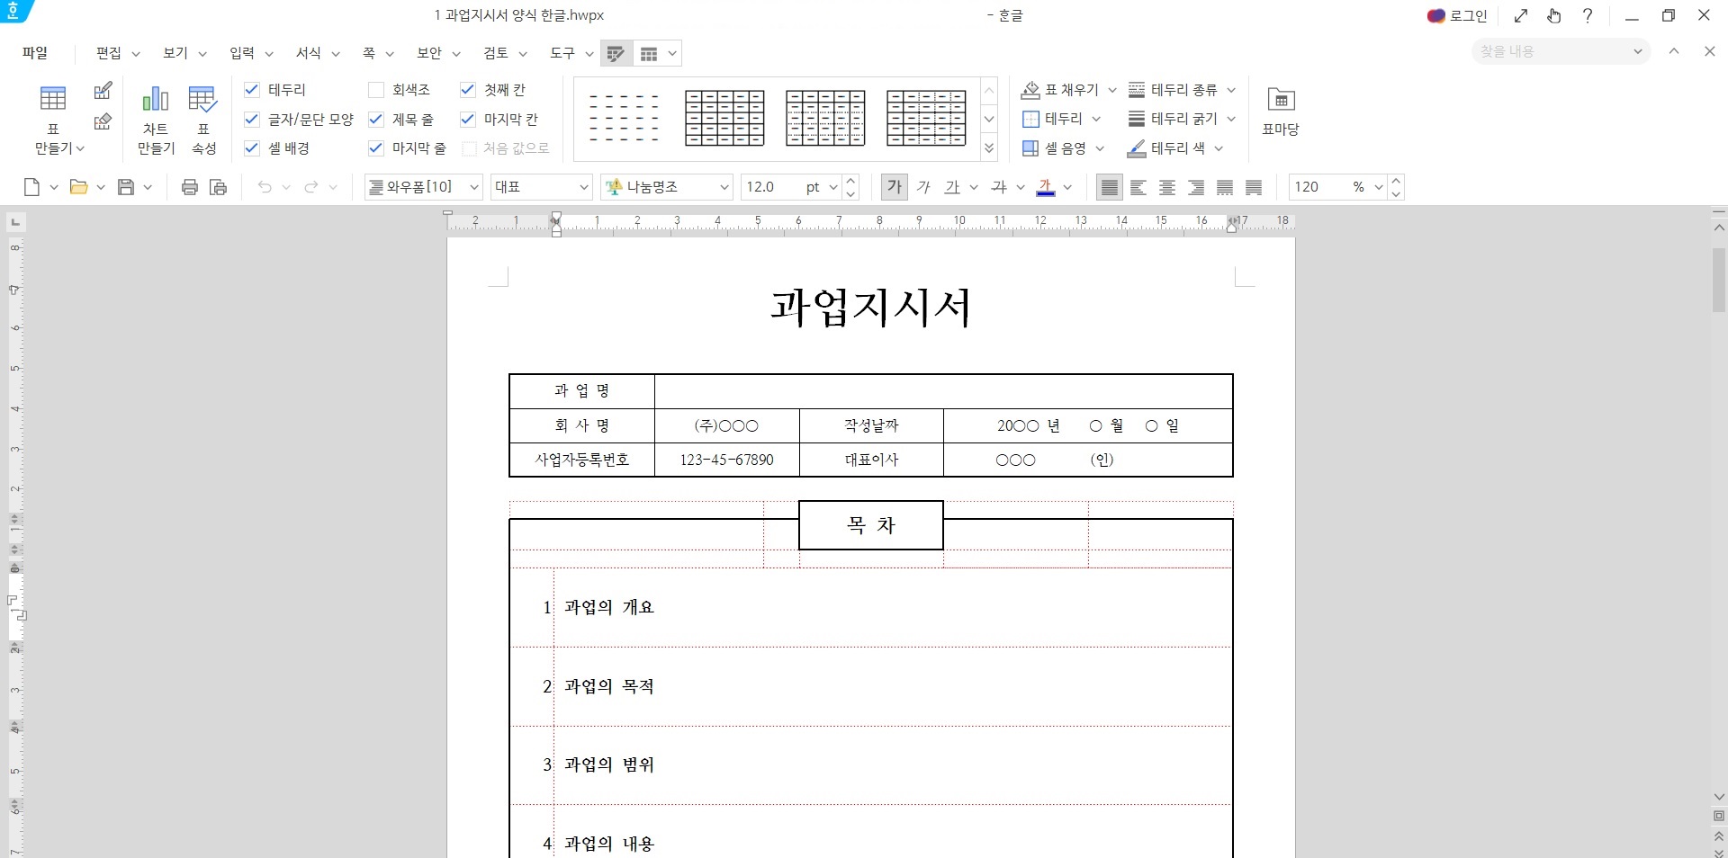Click the 로그인 login button

[1458, 16]
